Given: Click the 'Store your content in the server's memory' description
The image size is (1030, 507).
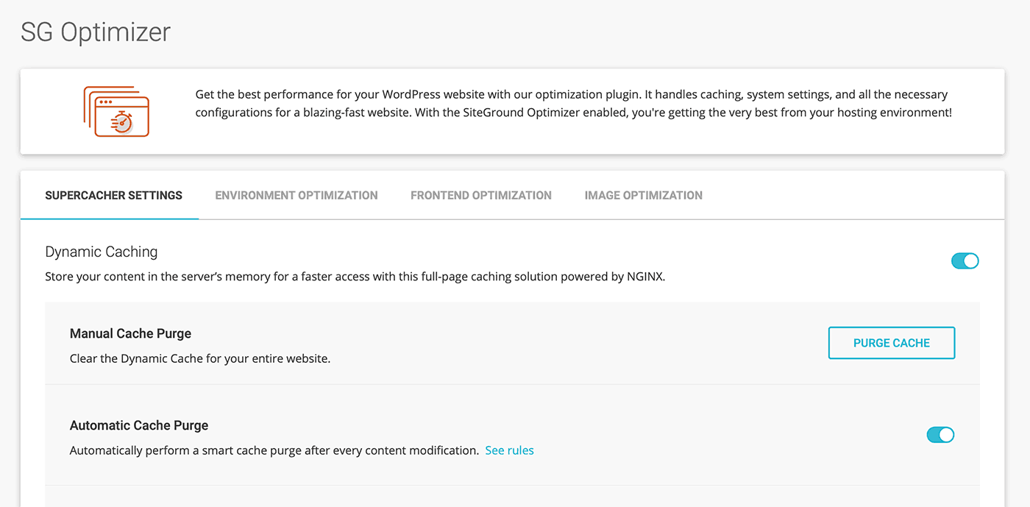Looking at the screenshot, I should pyautogui.click(x=355, y=277).
